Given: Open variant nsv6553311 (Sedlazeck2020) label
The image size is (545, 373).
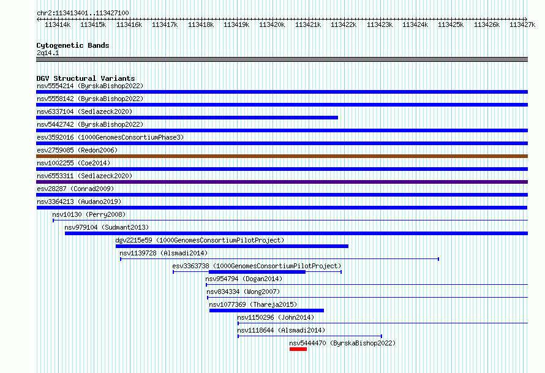Looking at the screenshot, I should (85, 176).
